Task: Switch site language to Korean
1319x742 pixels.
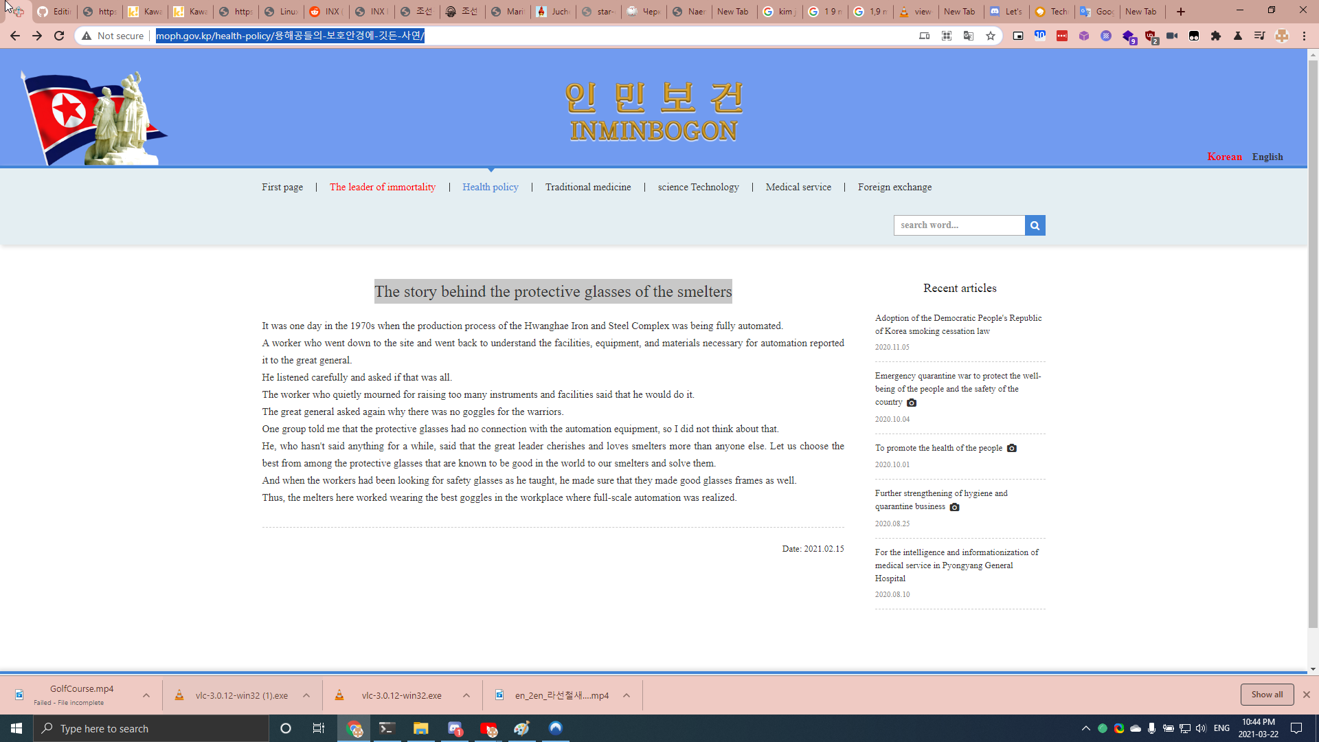Action: tap(1224, 157)
